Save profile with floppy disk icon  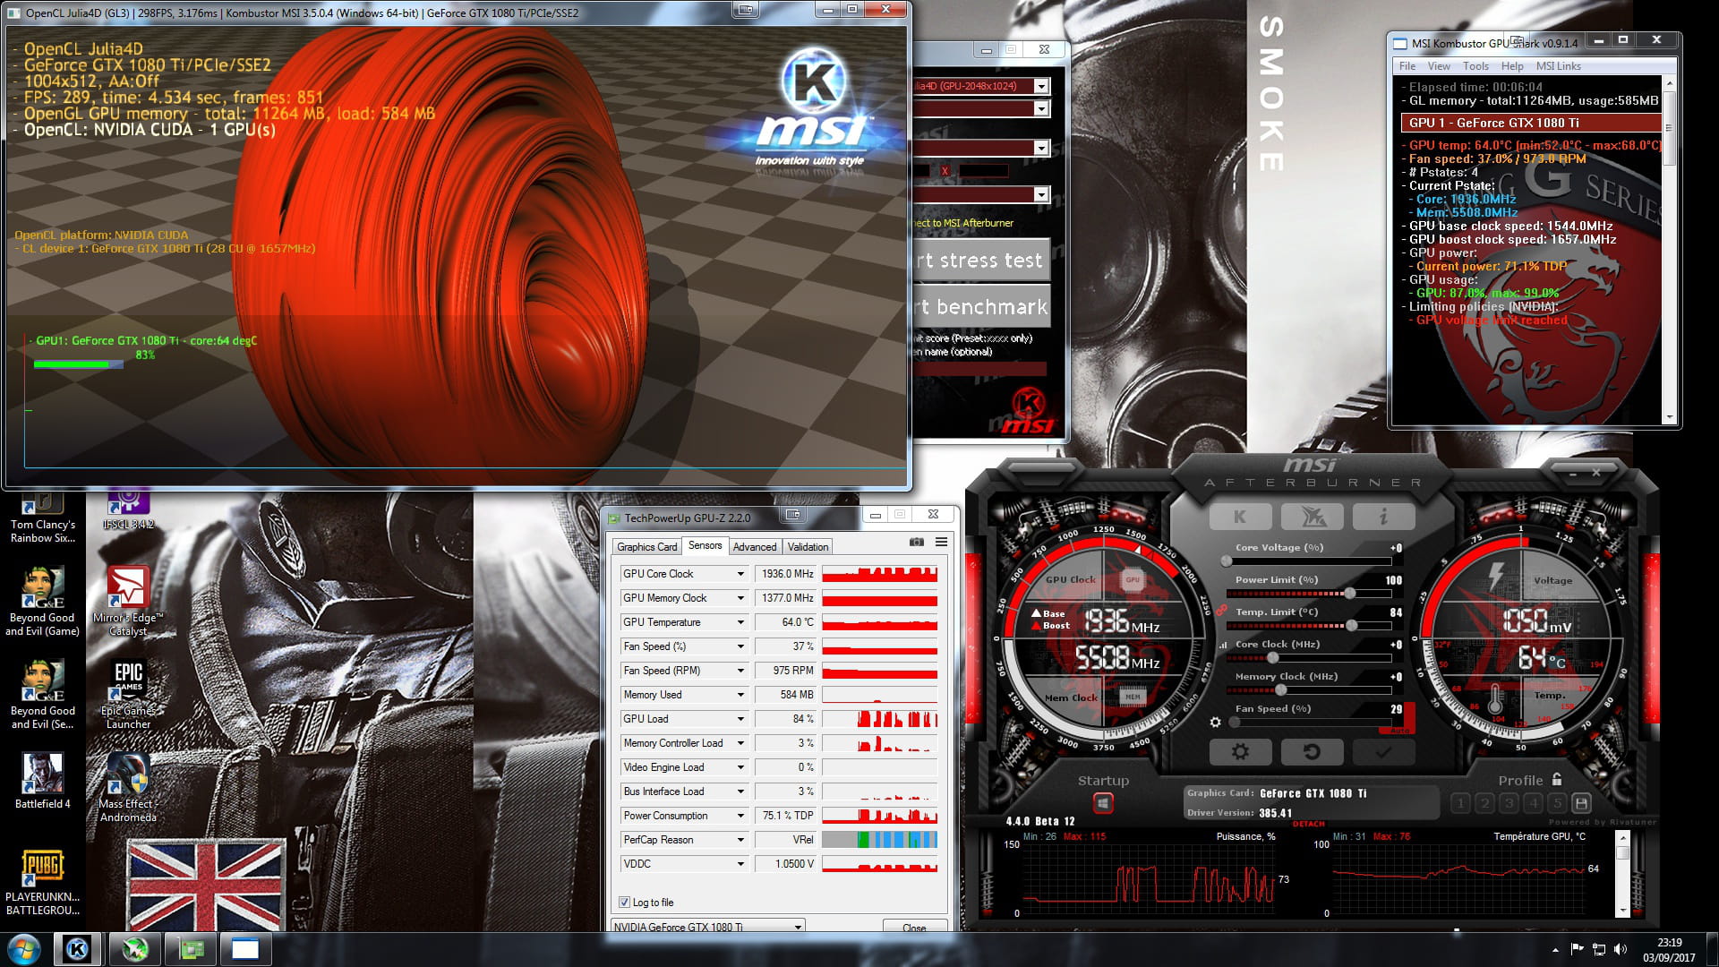(x=1581, y=803)
